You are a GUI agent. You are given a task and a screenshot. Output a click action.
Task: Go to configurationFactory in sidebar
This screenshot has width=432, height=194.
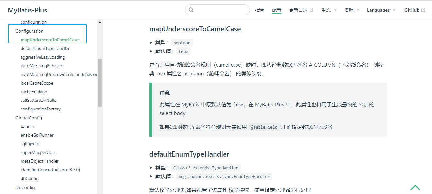click(x=40, y=109)
